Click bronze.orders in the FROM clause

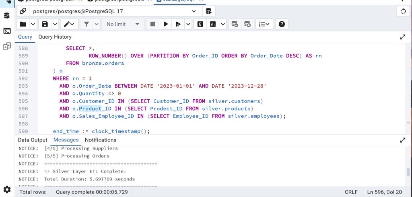(103, 63)
